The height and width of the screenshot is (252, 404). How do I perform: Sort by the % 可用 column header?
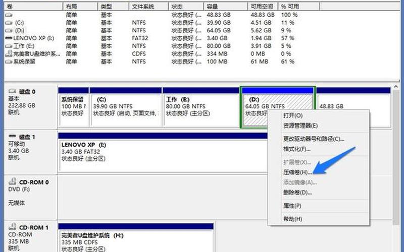[299, 7]
